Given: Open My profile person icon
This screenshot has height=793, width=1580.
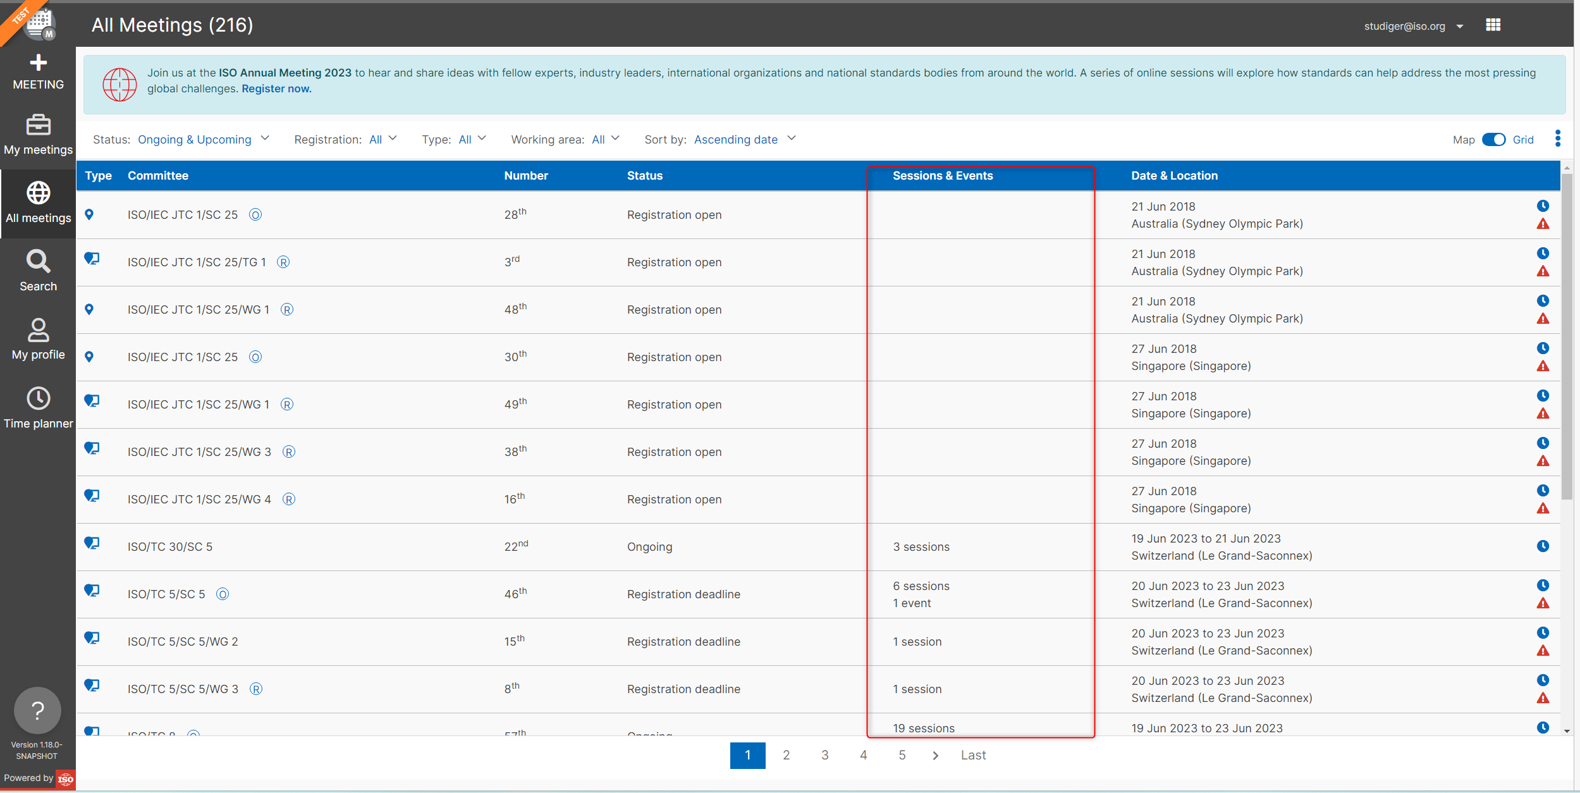Looking at the screenshot, I should pos(38,329).
